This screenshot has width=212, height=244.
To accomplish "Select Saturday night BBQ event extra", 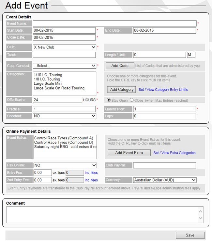I will point(65,147).
